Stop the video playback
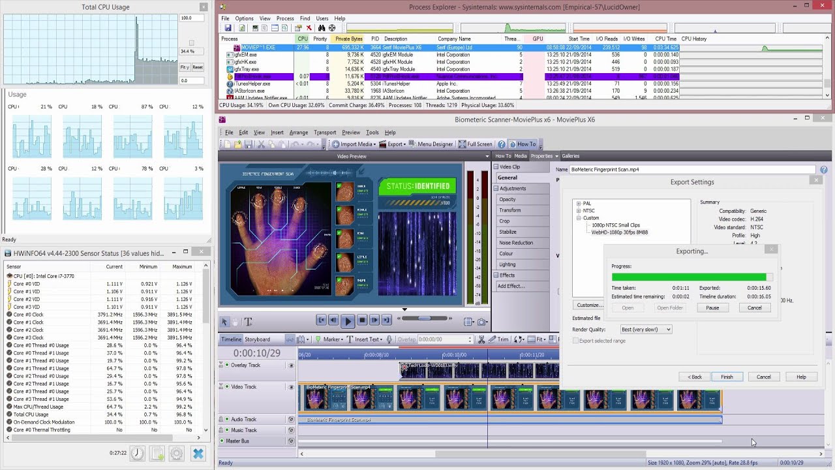This screenshot has height=470, width=835. click(362, 320)
